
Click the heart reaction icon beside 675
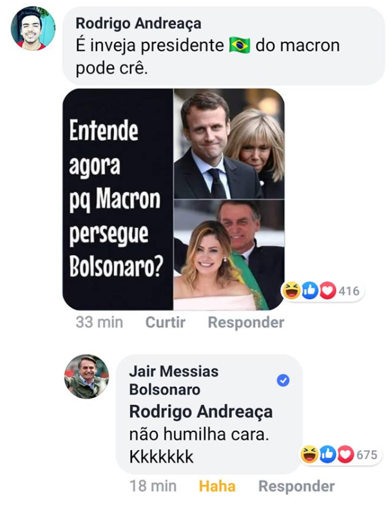345,455
